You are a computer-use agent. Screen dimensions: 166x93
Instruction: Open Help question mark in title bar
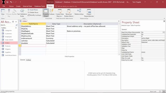pyautogui.click(x=145, y=2)
